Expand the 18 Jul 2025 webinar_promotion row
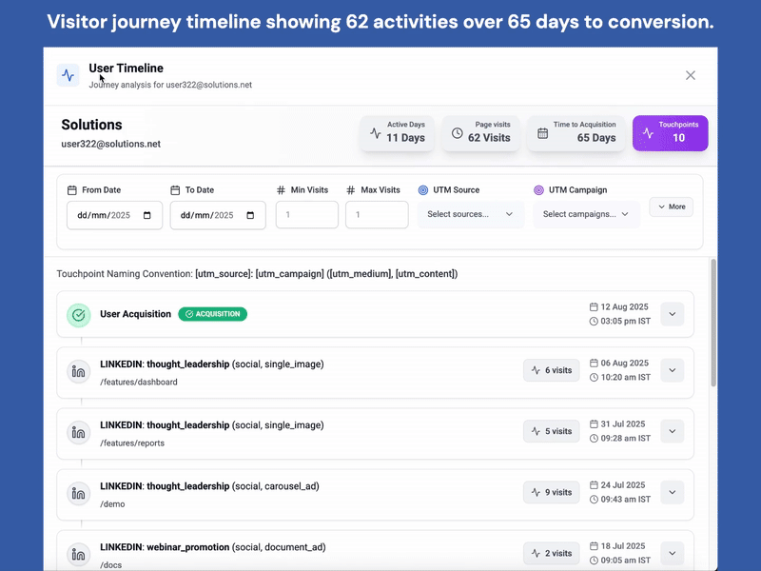Image resolution: width=761 pixels, height=571 pixels. [673, 554]
